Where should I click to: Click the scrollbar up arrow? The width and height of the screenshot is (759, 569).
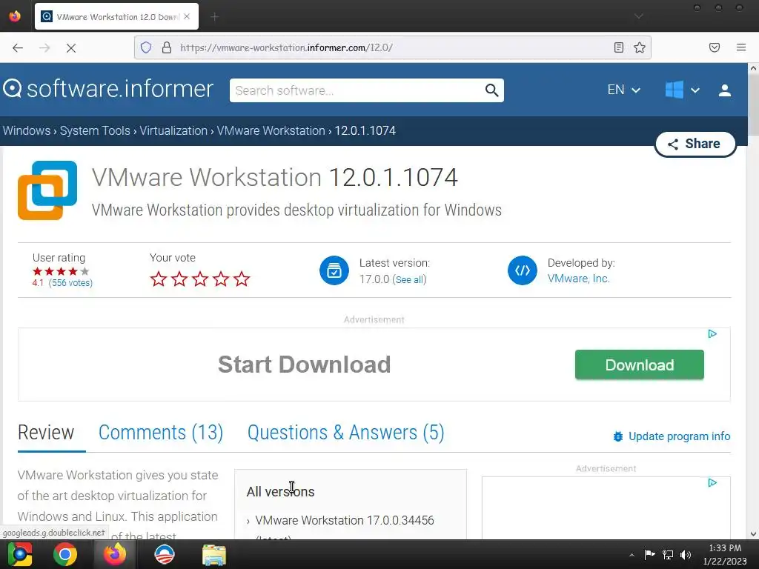pos(753,68)
